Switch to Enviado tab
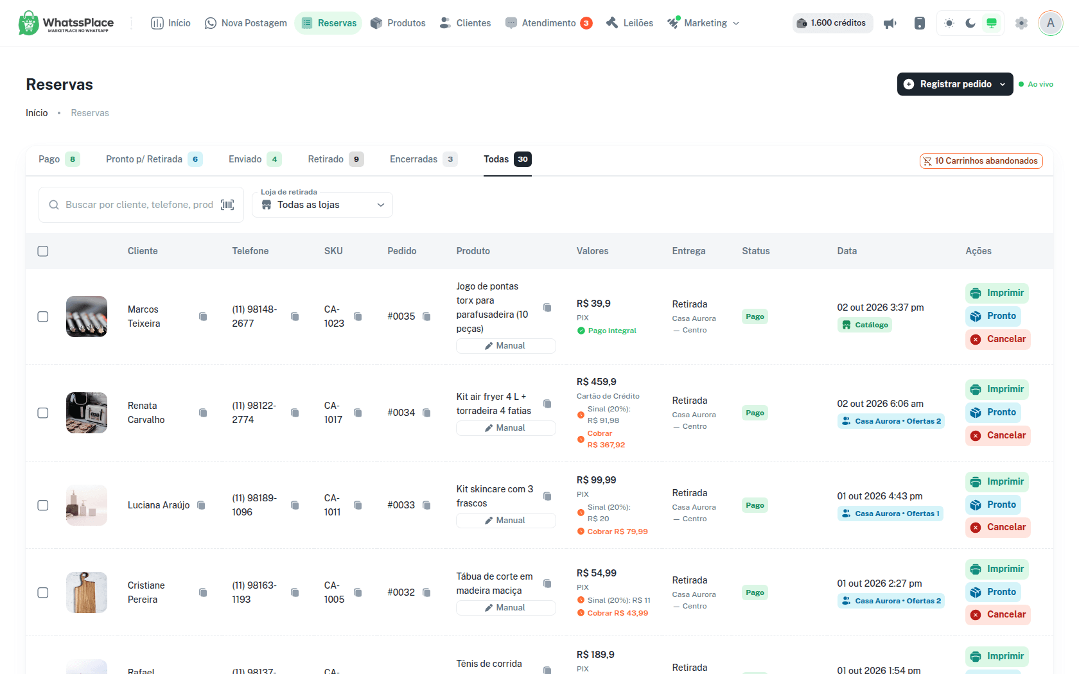The width and height of the screenshot is (1079, 674). (255, 159)
